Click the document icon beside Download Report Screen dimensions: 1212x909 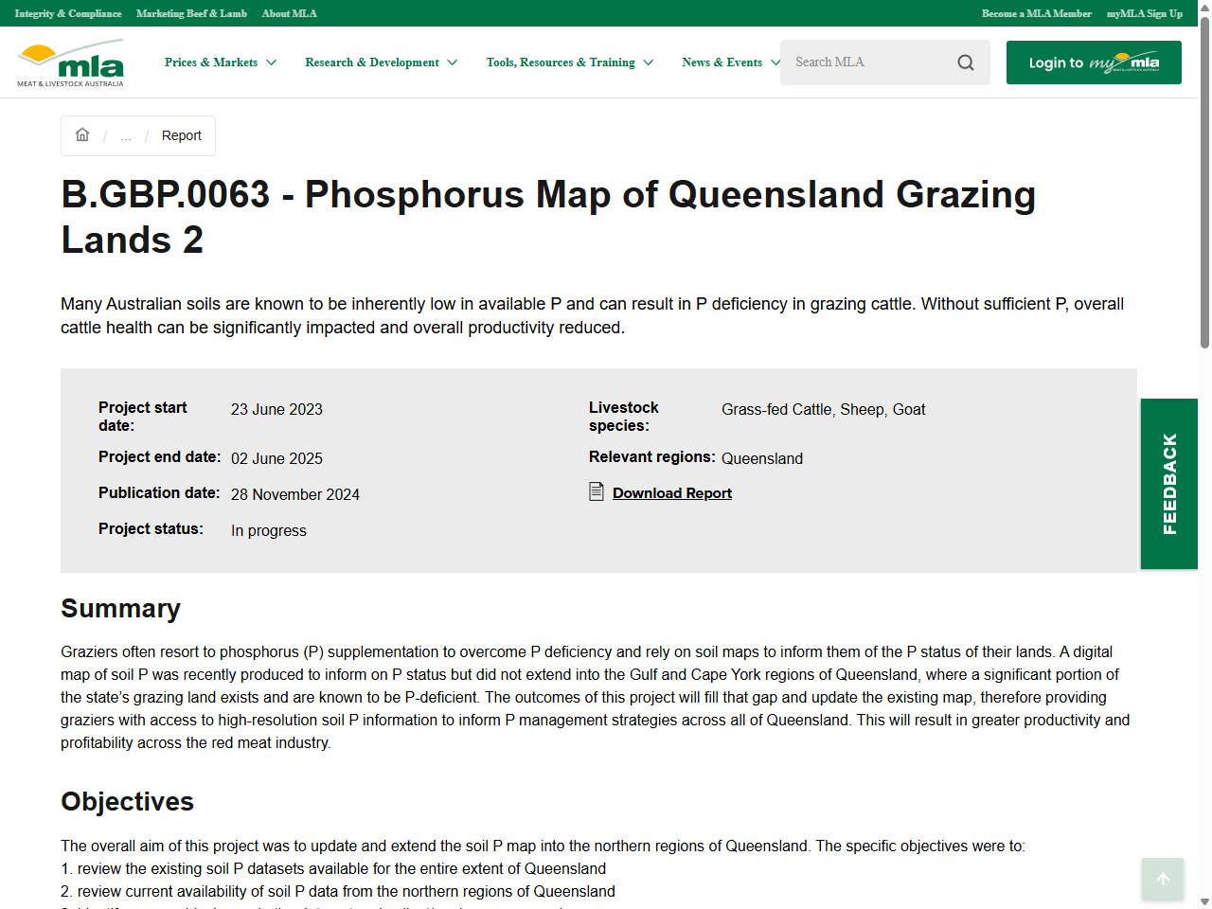pyautogui.click(x=597, y=491)
